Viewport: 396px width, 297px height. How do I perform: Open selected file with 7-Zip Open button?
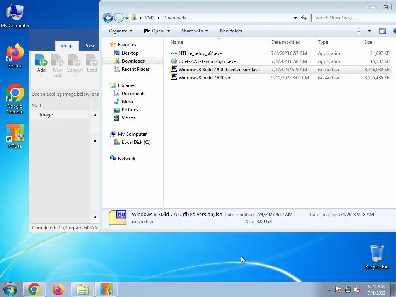tap(154, 31)
